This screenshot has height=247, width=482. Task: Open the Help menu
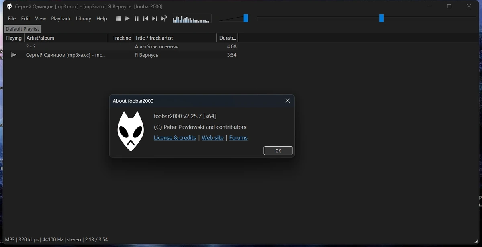coord(102,18)
